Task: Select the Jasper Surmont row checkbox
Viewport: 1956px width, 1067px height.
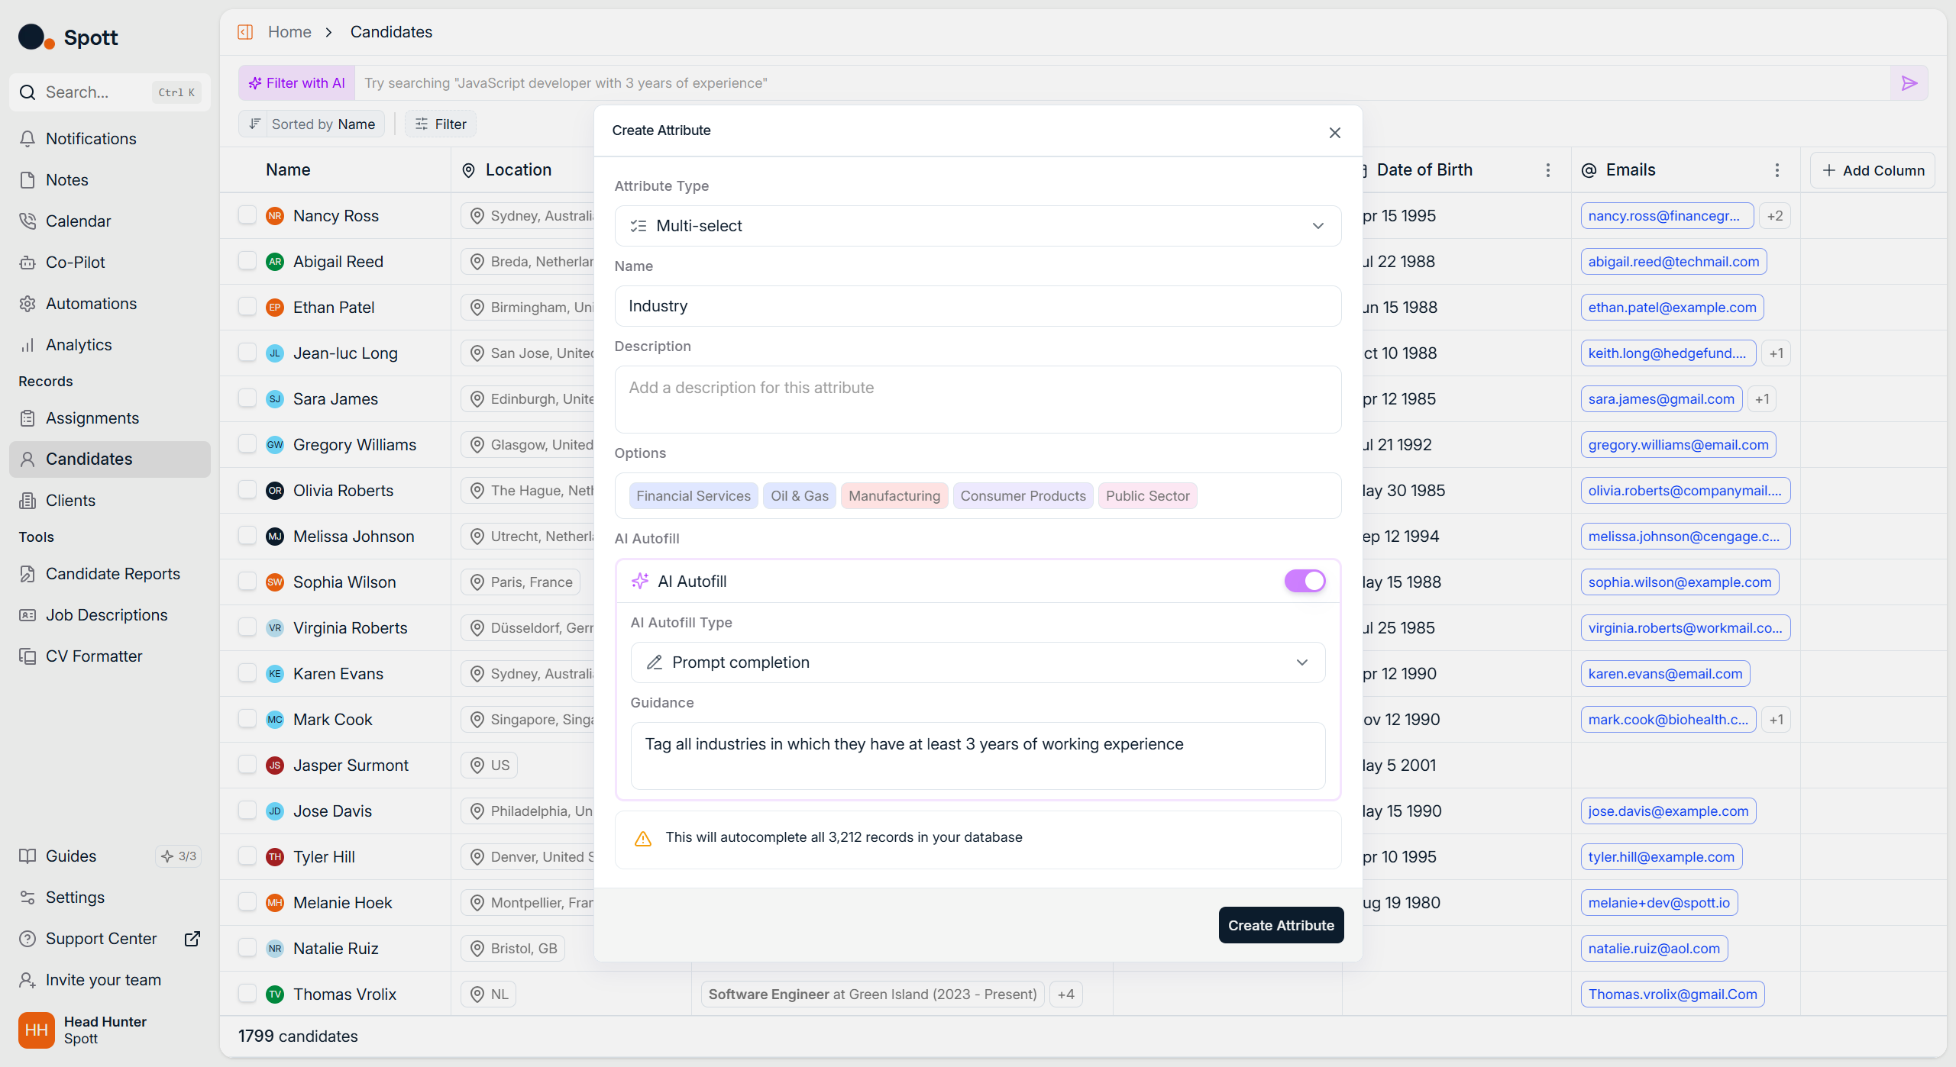Action: (x=247, y=765)
